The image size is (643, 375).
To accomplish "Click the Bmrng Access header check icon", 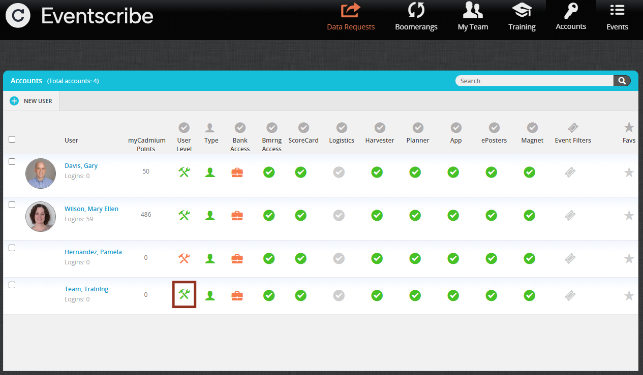I will coord(272,127).
